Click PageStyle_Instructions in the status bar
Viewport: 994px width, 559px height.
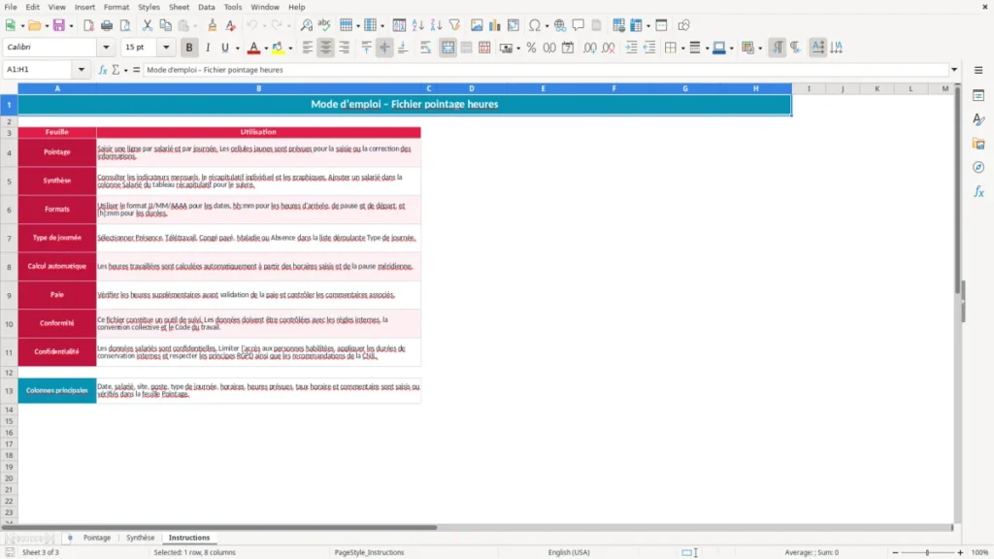pyautogui.click(x=369, y=552)
